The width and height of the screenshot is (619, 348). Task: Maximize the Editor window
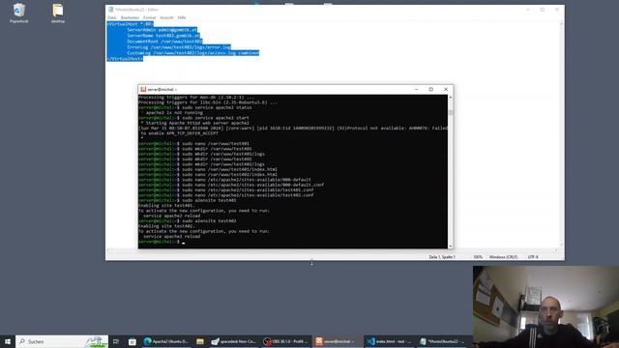[x=543, y=10]
